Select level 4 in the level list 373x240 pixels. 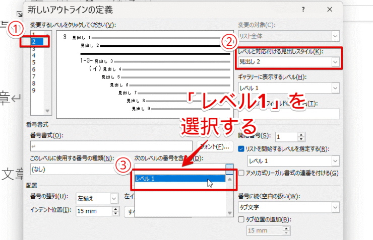[x=34, y=55]
